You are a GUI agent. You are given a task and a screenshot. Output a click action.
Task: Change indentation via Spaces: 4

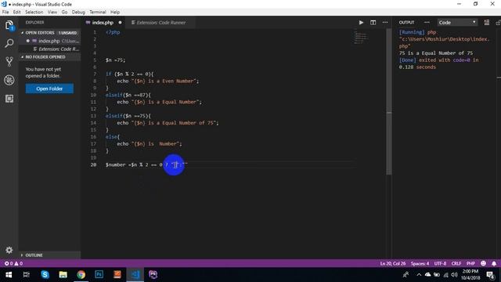pyautogui.click(x=420, y=263)
